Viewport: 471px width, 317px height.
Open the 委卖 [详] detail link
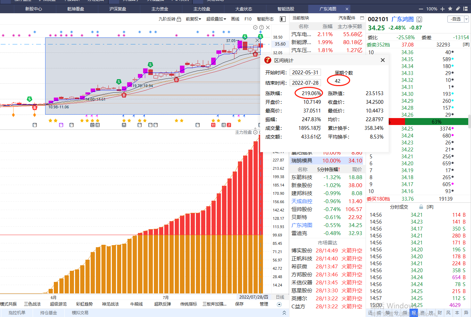[466, 44]
